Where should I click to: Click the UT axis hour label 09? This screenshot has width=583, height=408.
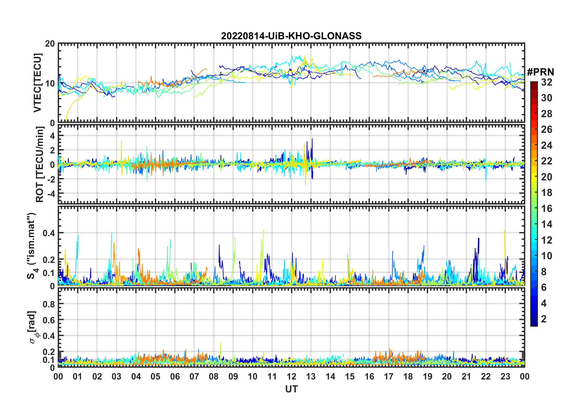[233, 376]
